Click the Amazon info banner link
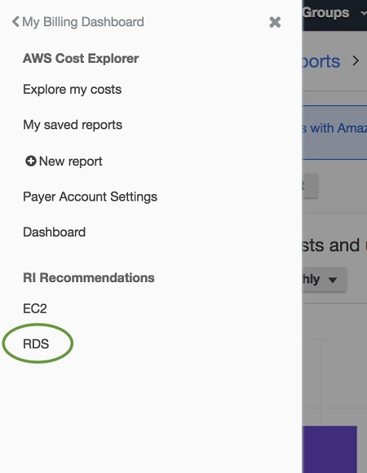This screenshot has width=367, height=473. 334,128
